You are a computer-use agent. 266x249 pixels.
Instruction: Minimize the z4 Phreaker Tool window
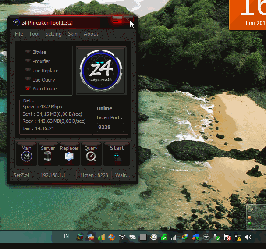pyautogui.click(x=117, y=20)
